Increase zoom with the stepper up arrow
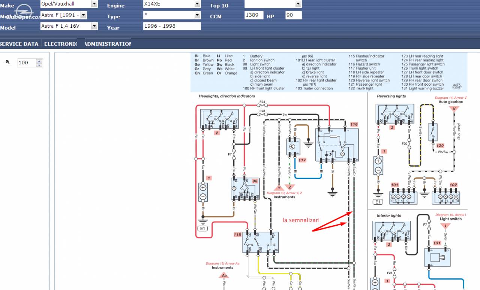 (39, 61)
